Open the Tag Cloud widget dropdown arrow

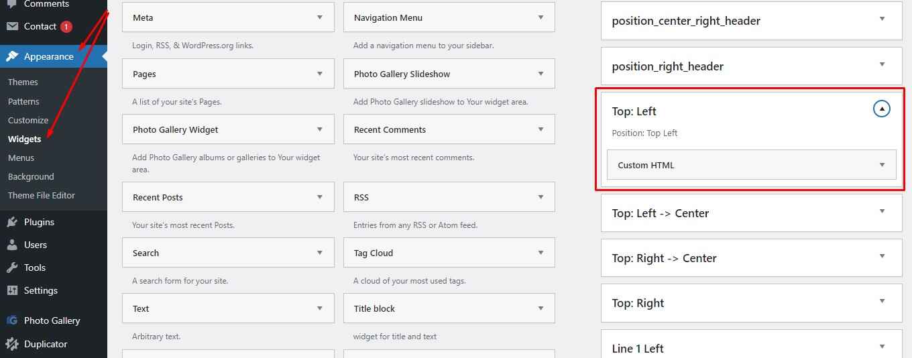coord(540,253)
